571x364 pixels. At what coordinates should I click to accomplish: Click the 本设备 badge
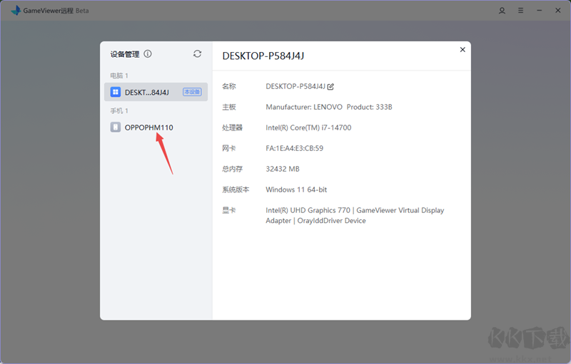coord(192,92)
